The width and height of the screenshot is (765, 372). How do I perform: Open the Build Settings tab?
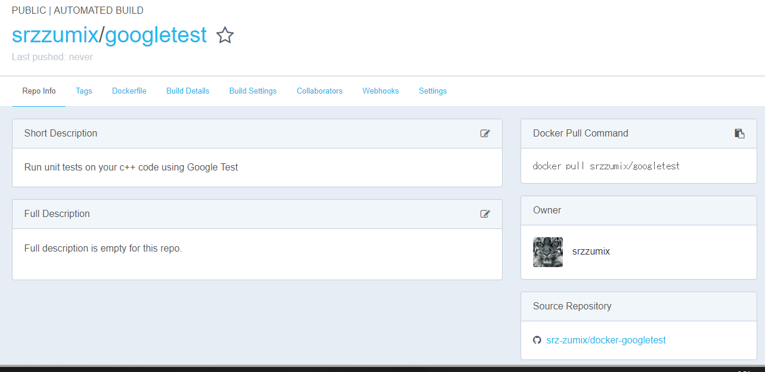[x=253, y=91]
